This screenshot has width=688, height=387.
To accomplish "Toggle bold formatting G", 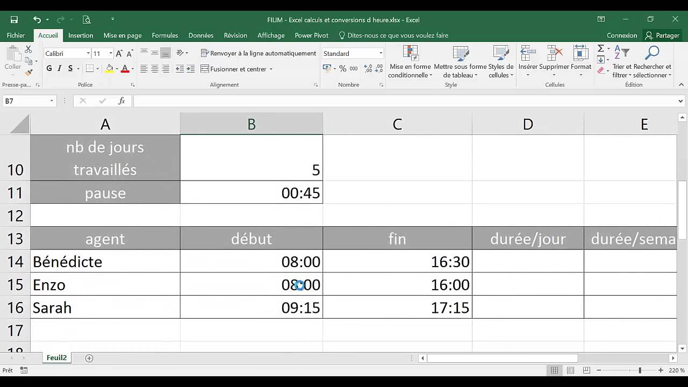I will 49,69.
